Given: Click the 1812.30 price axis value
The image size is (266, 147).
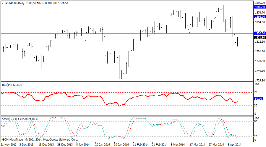Looking at the screenshot, I should tap(260, 42).
